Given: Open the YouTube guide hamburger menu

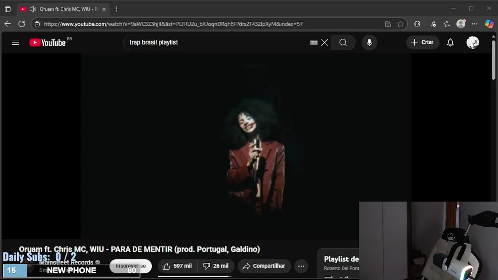Looking at the screenshot, I should click(16, 42).
